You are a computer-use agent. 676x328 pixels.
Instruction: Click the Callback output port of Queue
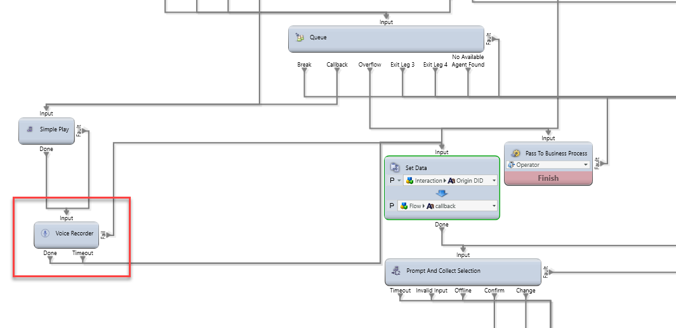pyautogui.click(x=337, y=70)
